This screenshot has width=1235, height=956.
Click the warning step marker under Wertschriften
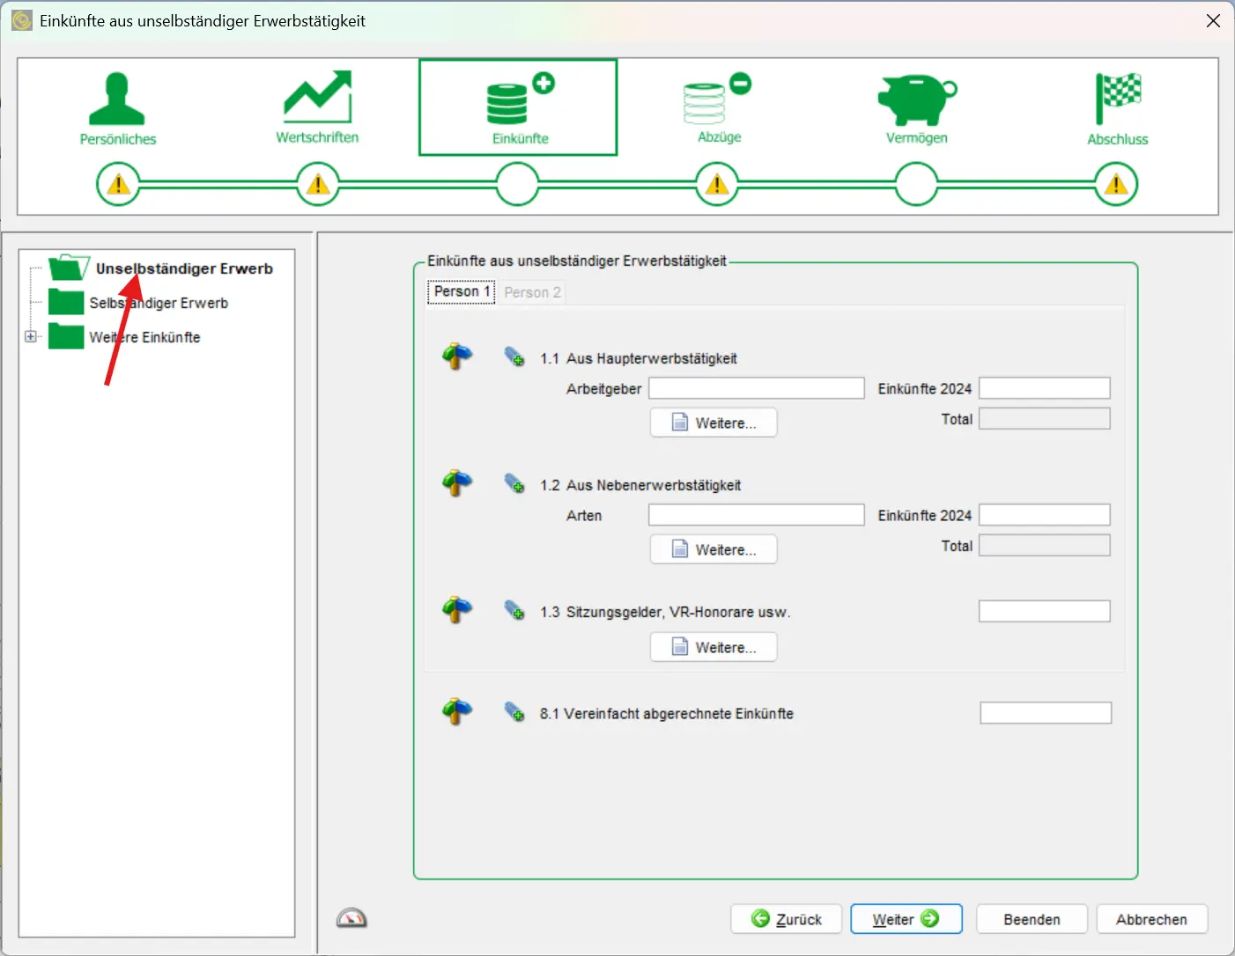click(x=318, y=185)
